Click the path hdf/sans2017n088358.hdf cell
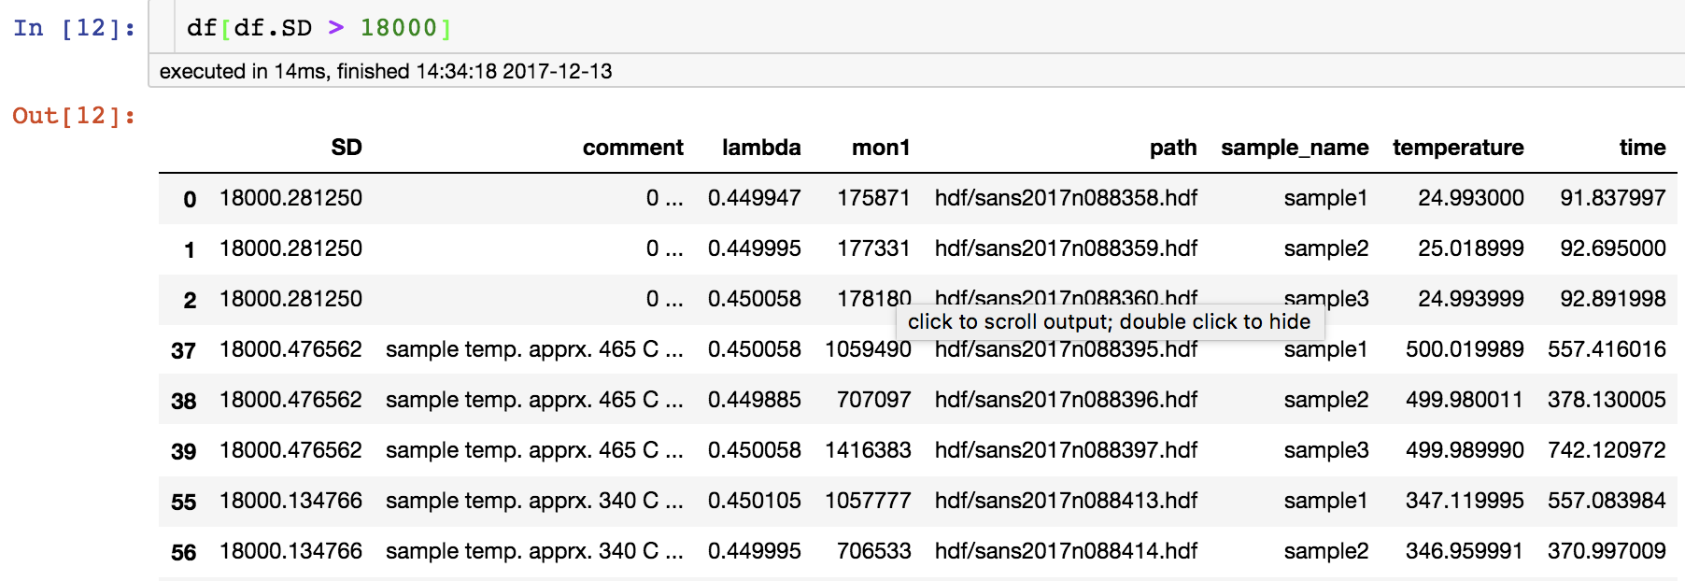 tap(1066, 198)
